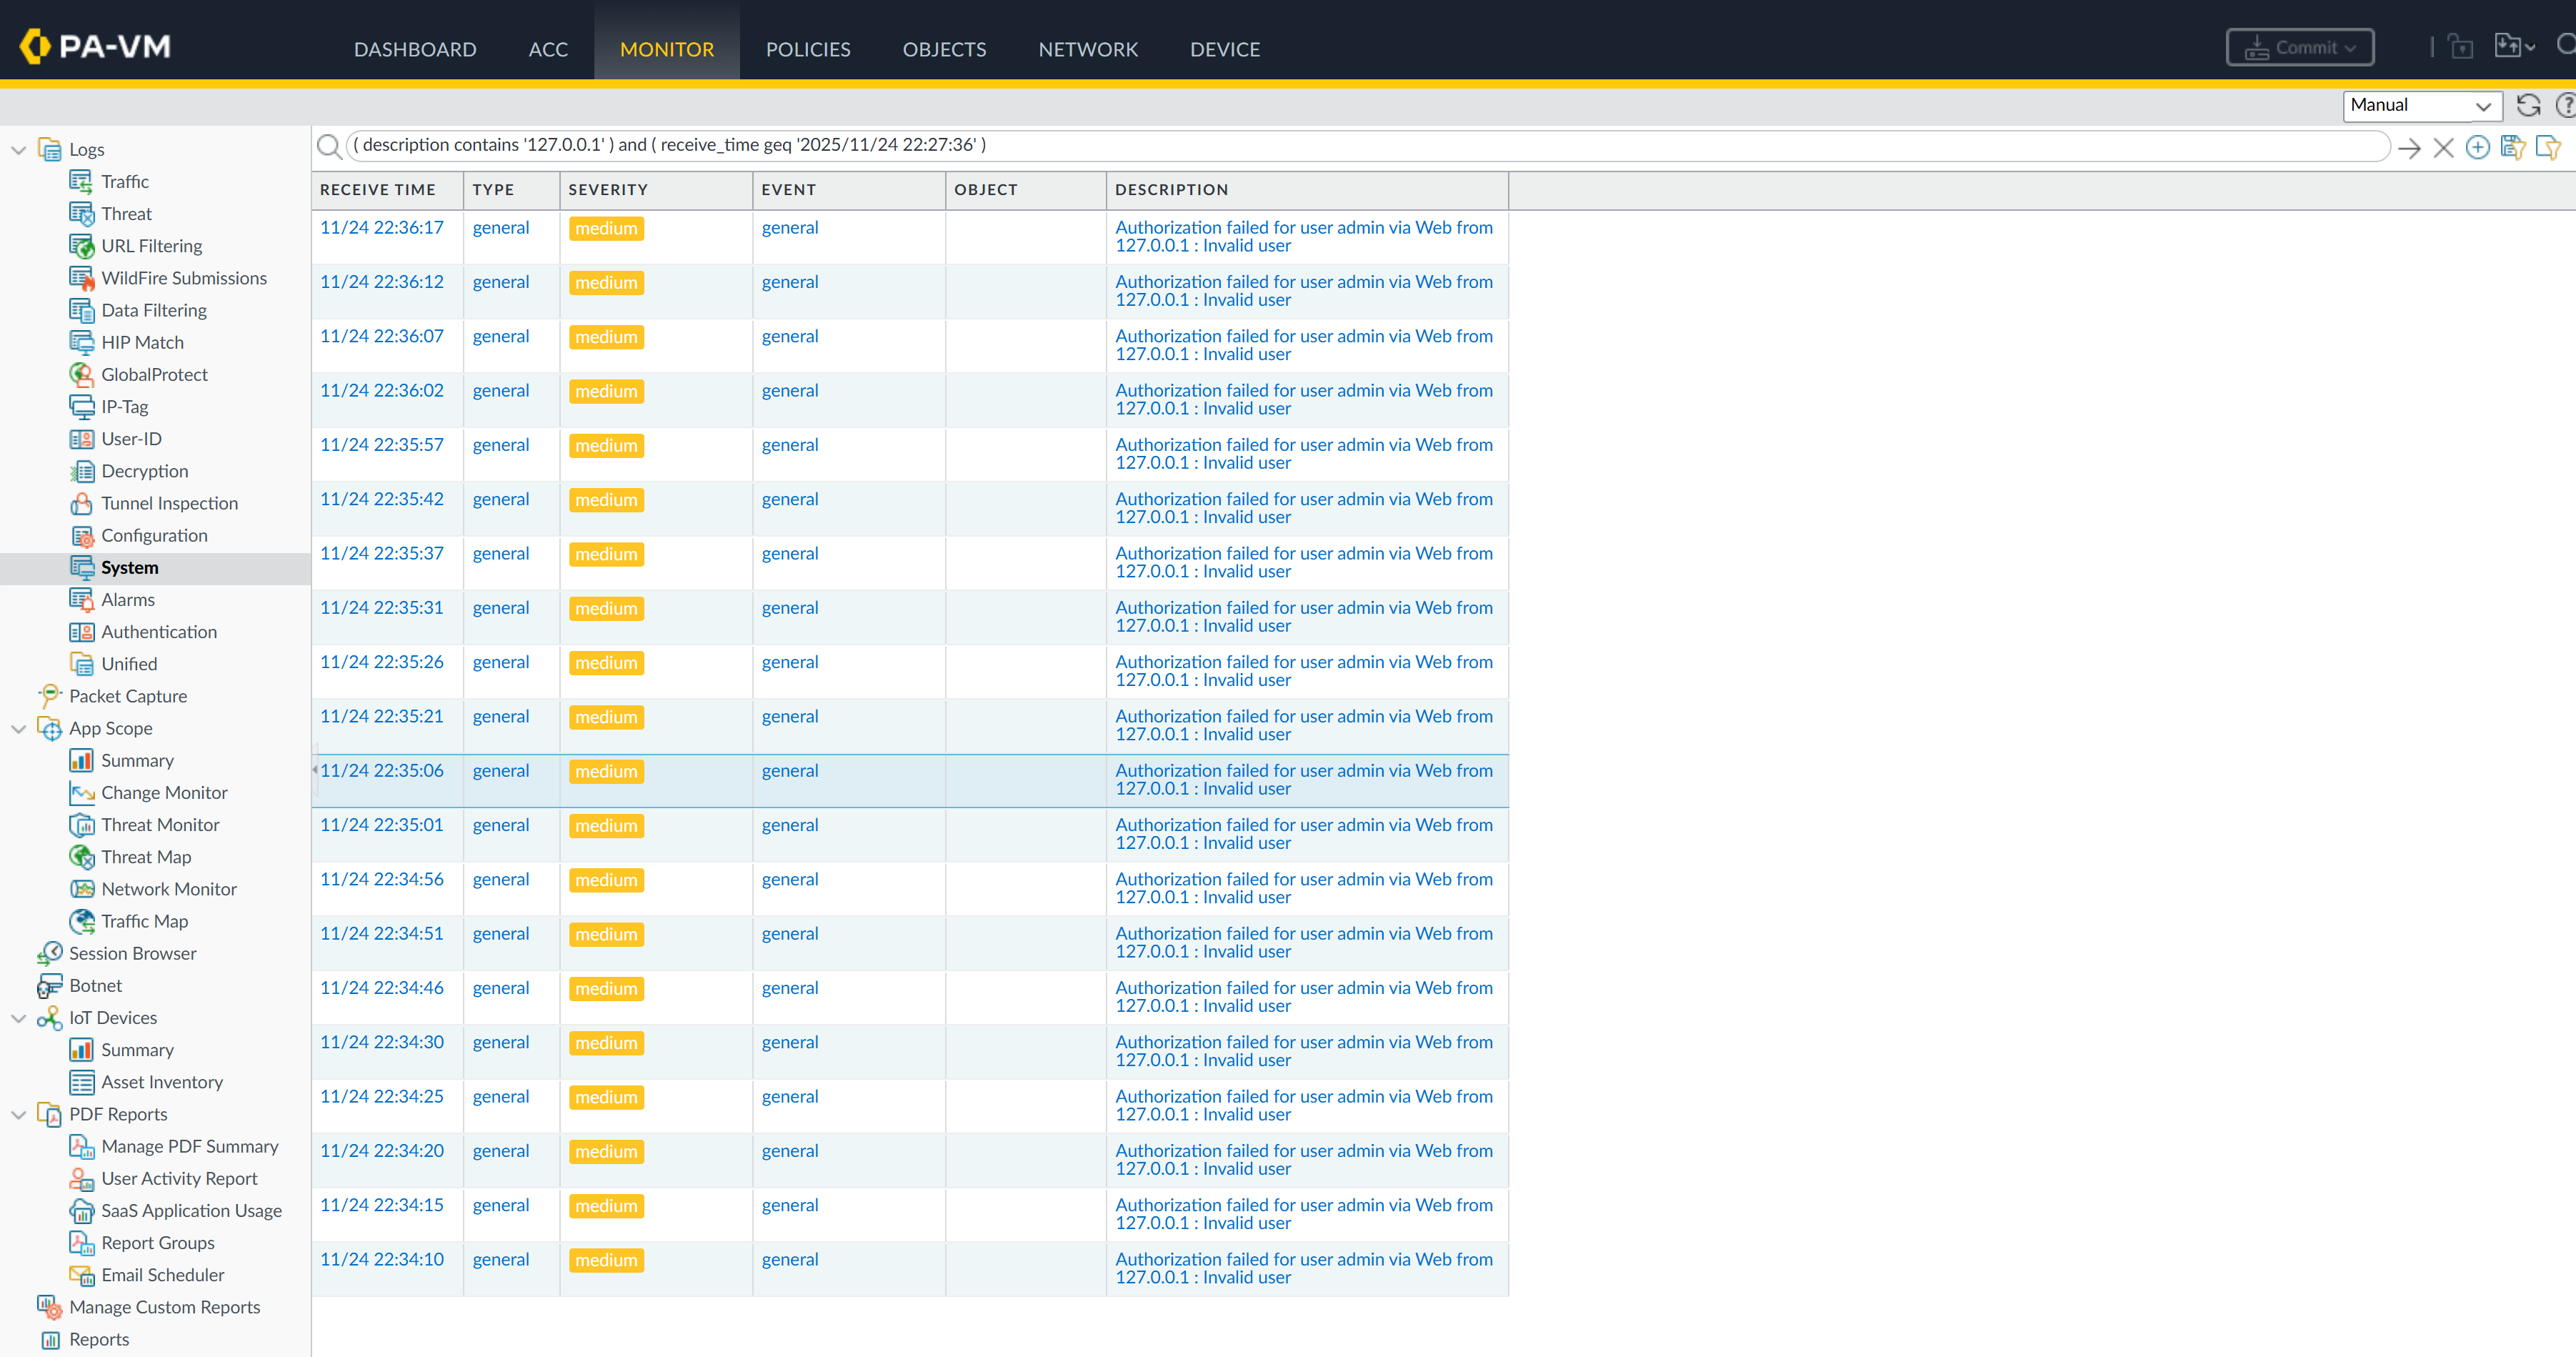Add a new filter using the plus icon
The height and width of the screenshot is (1357, 2576).
click(x=2478, y=147)
